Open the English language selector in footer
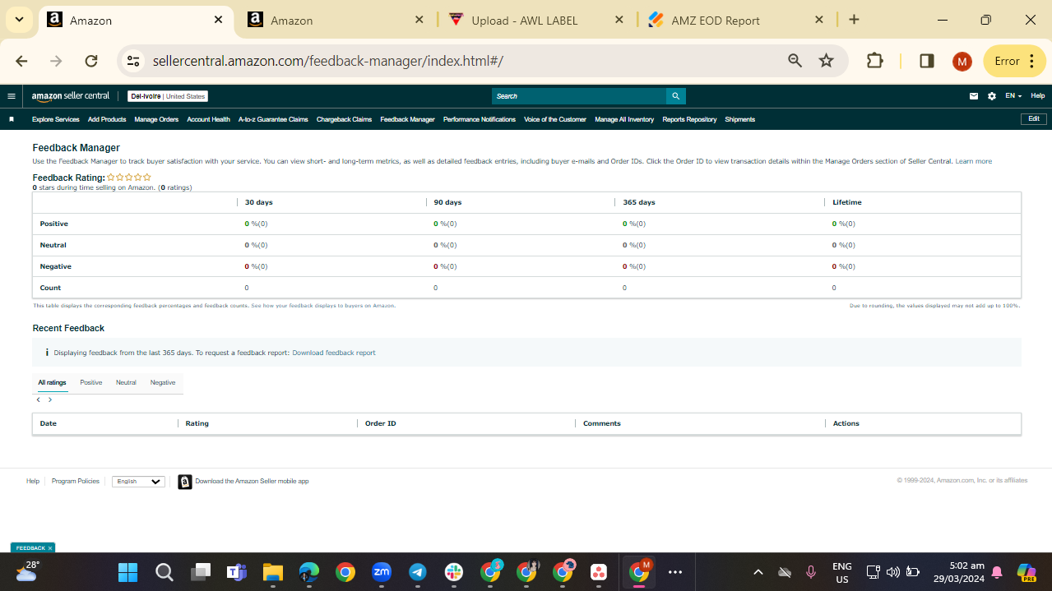 click(x=138, y=482)
